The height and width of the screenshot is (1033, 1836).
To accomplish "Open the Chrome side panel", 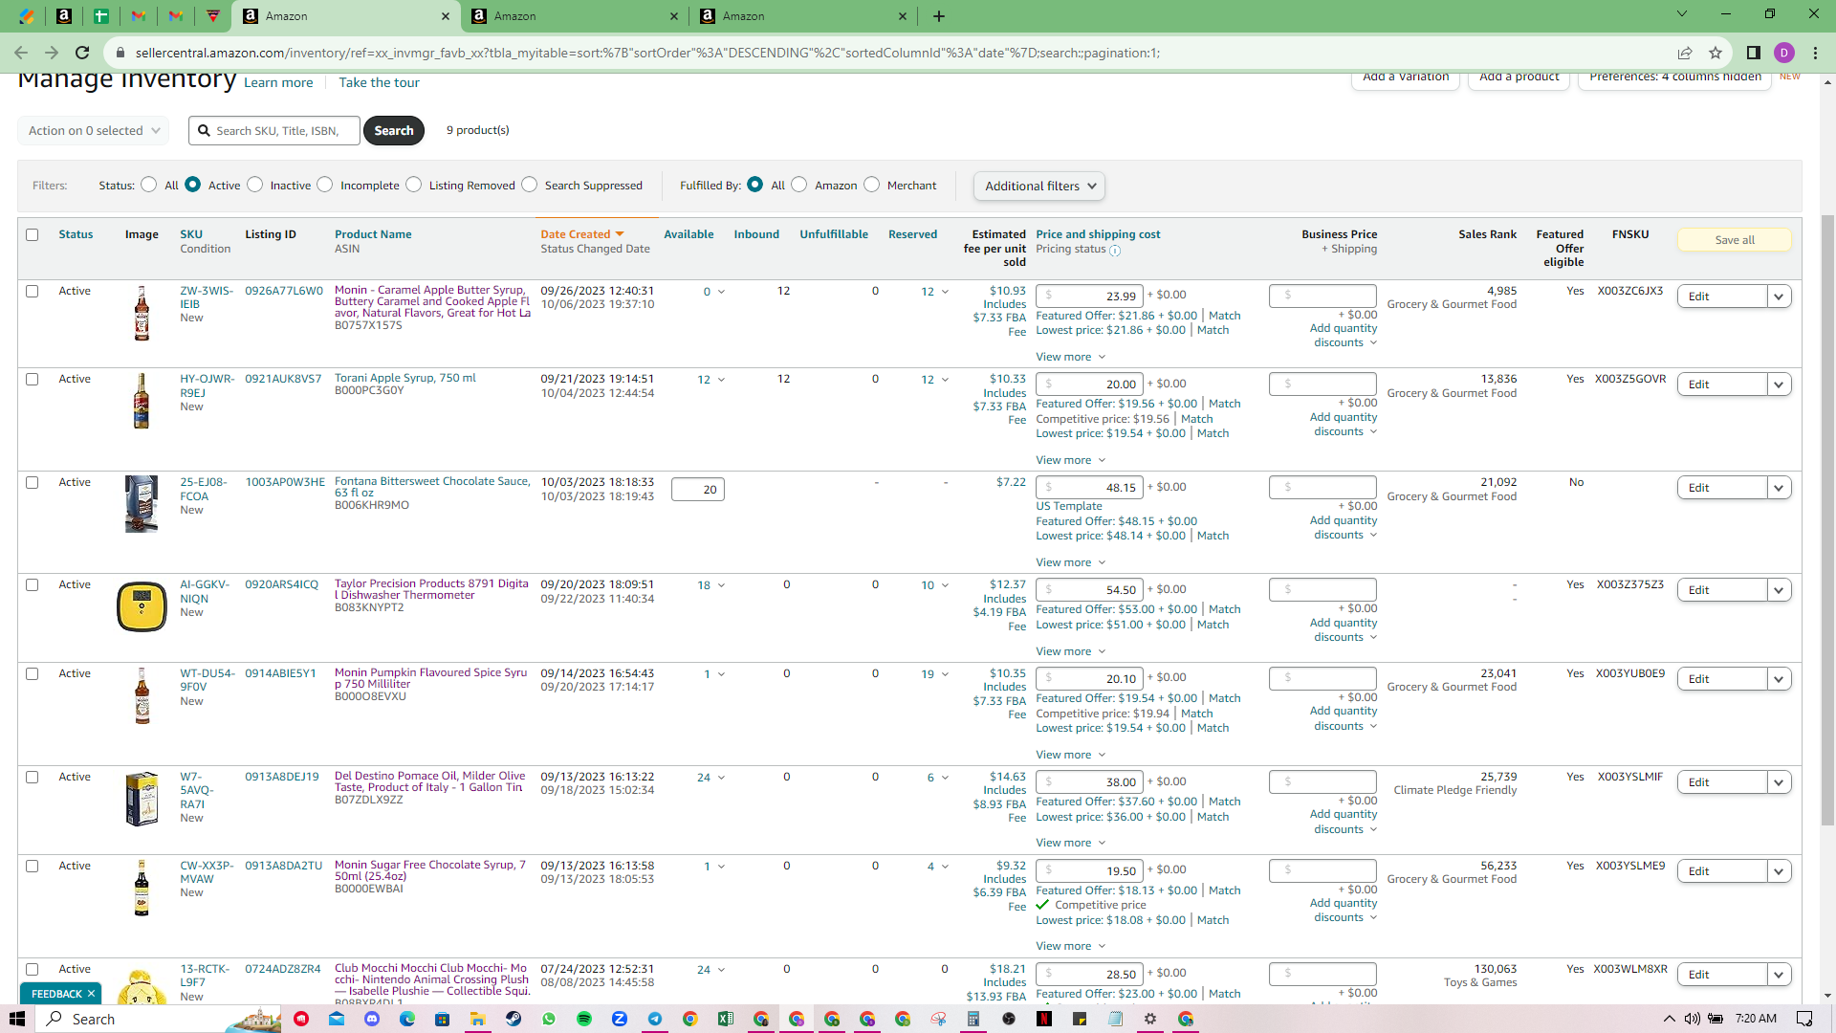I will (1753, 53).
